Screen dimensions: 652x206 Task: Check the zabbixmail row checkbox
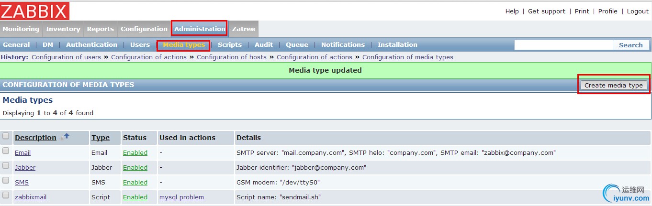point(6,195)
